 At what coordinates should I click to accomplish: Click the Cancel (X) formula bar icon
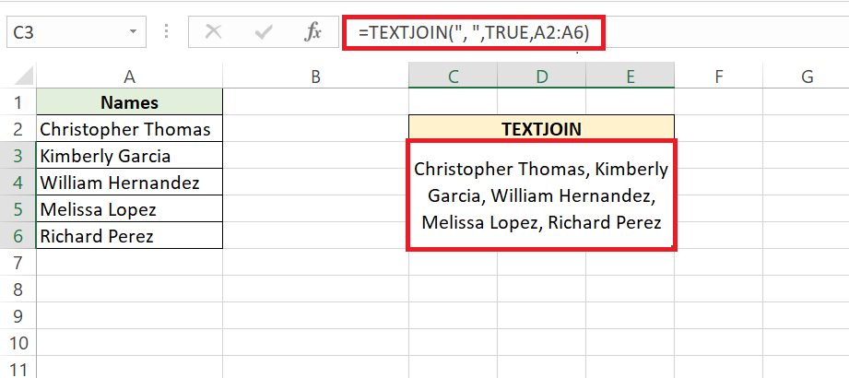click(214, 32)
